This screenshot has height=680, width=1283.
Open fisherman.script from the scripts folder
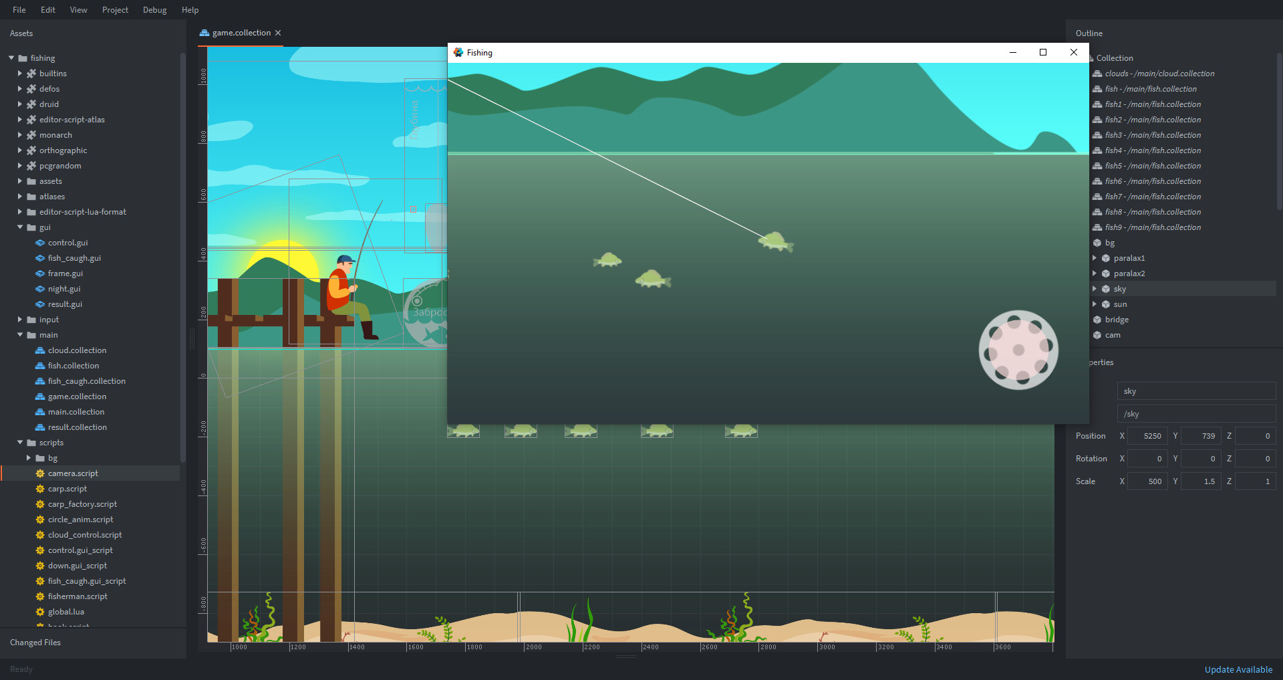click(79, 596)
